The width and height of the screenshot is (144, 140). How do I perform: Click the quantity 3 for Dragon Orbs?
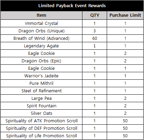point(95,31)
